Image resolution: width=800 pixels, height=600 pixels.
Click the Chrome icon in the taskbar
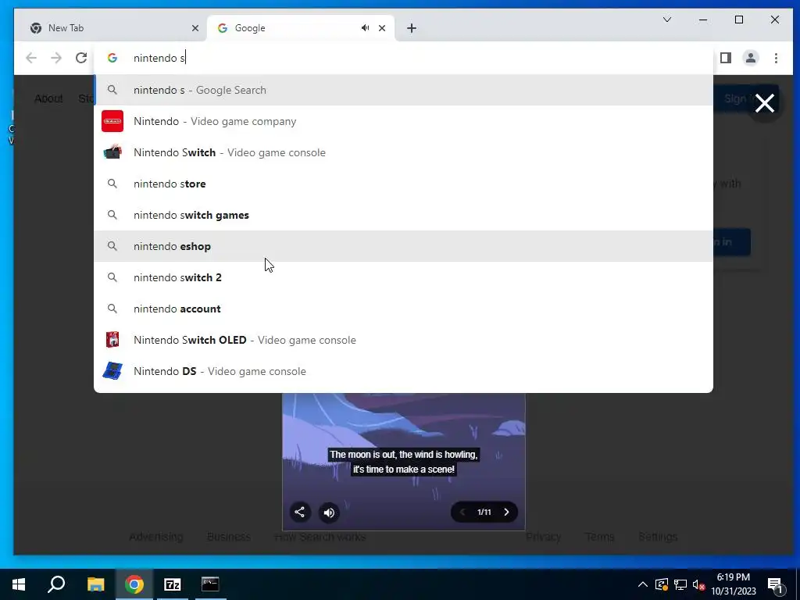click(134, 584)
